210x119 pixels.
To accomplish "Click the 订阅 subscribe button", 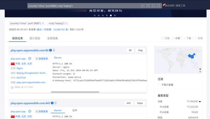I will tap(166, 38).
